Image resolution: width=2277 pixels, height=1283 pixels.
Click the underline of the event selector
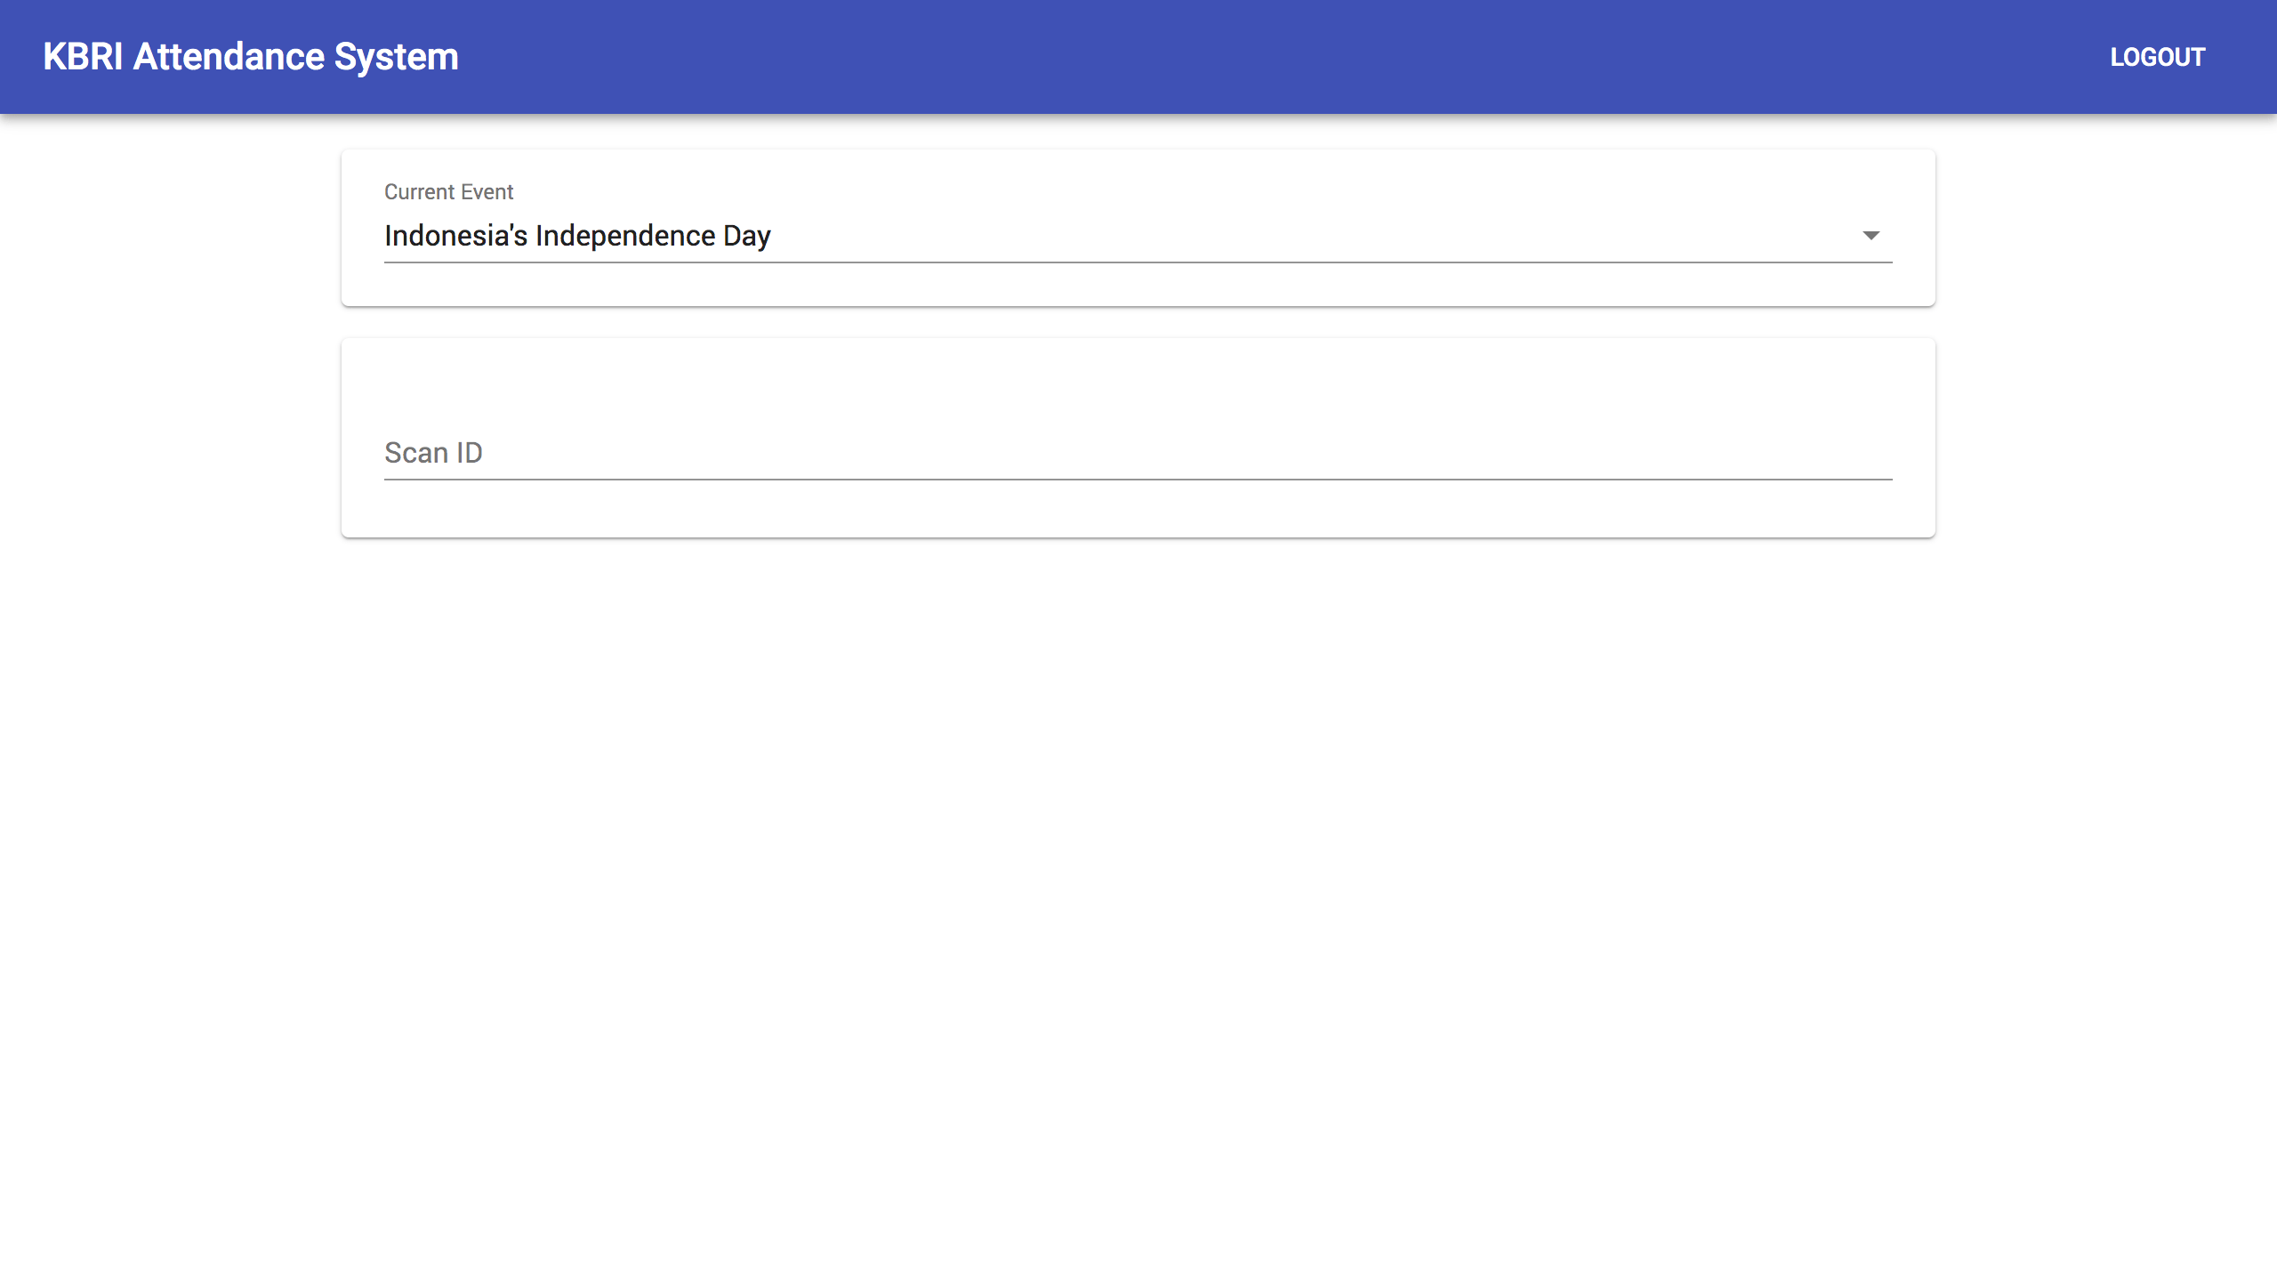coord(1137,262)
